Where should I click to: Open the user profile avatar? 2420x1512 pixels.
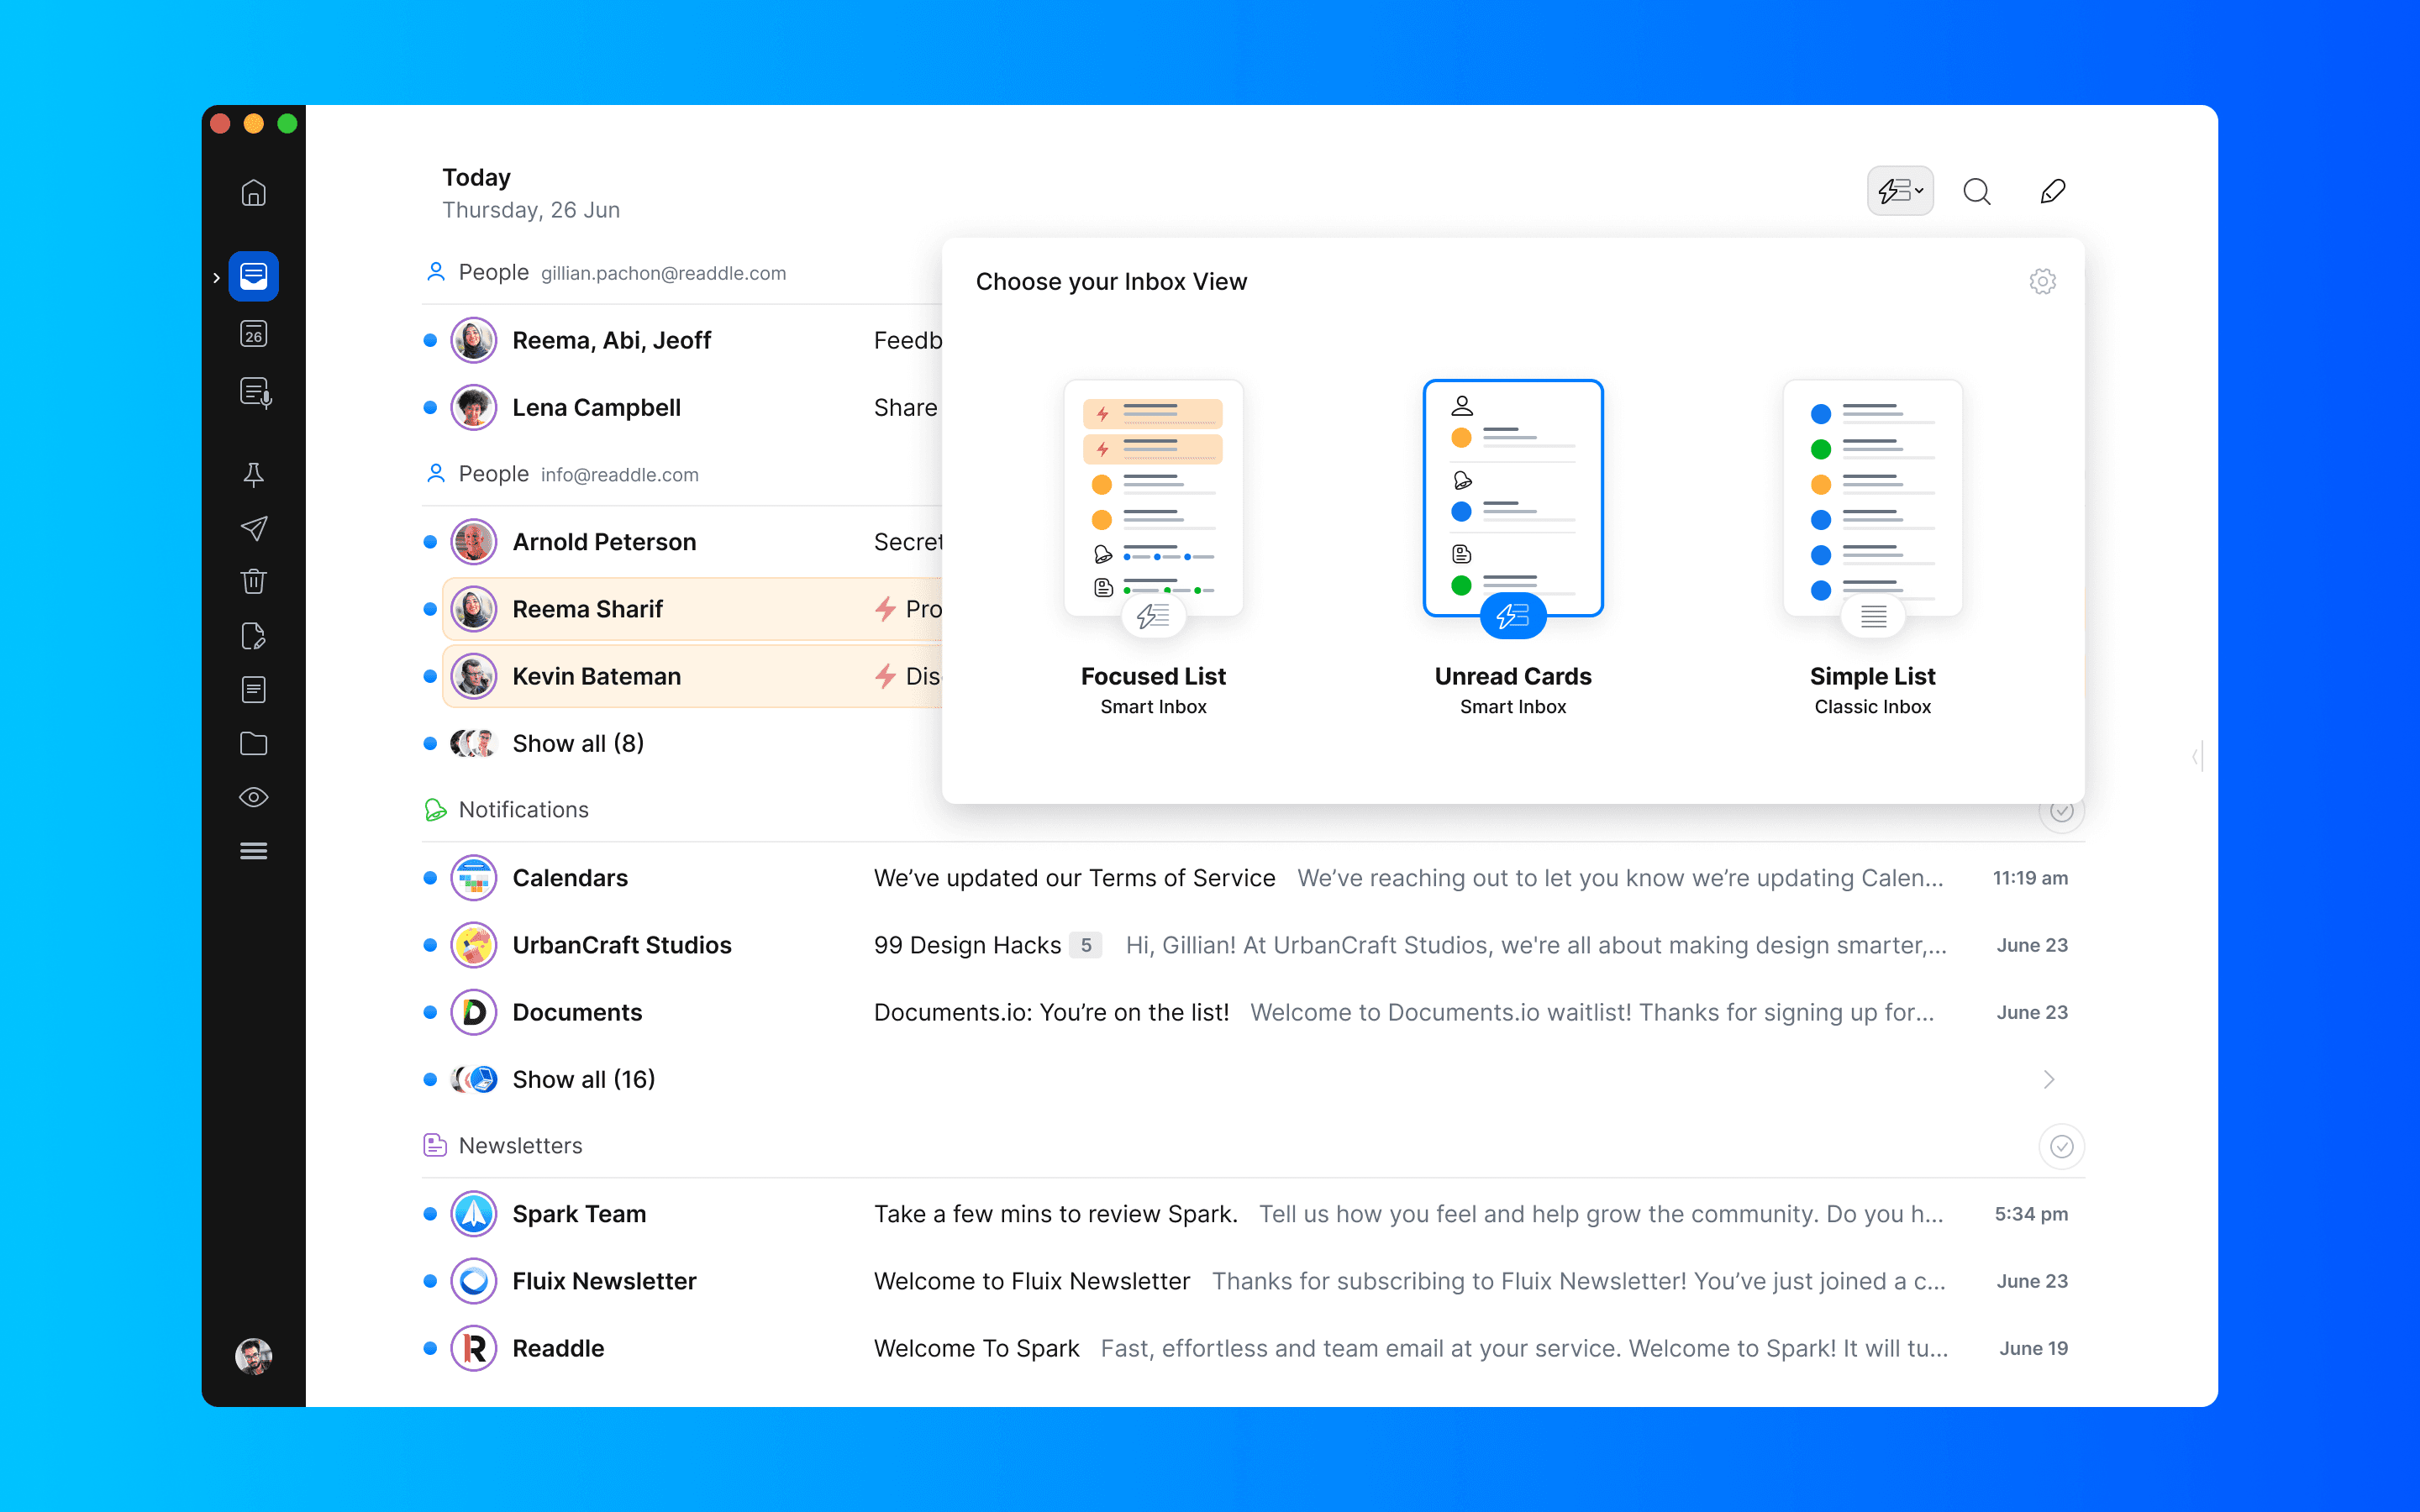tap(253, 1356)
